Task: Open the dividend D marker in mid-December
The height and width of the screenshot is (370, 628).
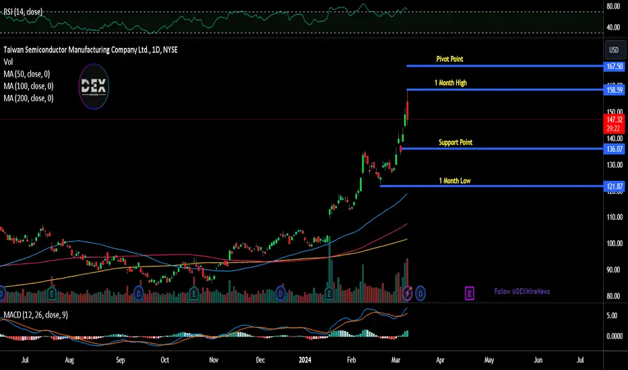Action: click(x=280, y=293)
